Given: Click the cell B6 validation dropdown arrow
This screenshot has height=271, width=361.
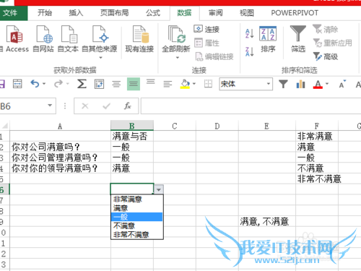Looking at the screenshot, I should pos(159,189).
